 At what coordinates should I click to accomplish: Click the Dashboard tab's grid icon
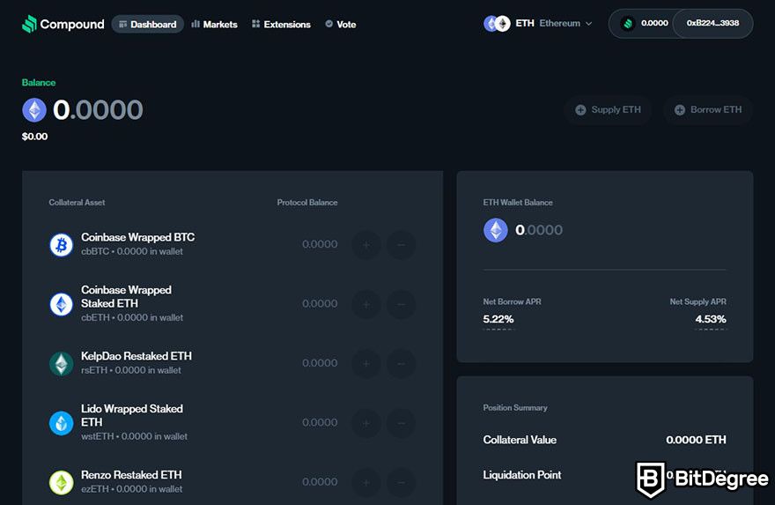pos(123,24)
